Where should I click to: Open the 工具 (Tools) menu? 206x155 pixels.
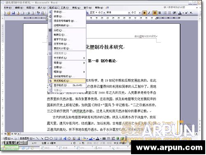pyautogui.click(x=65, y=8)
